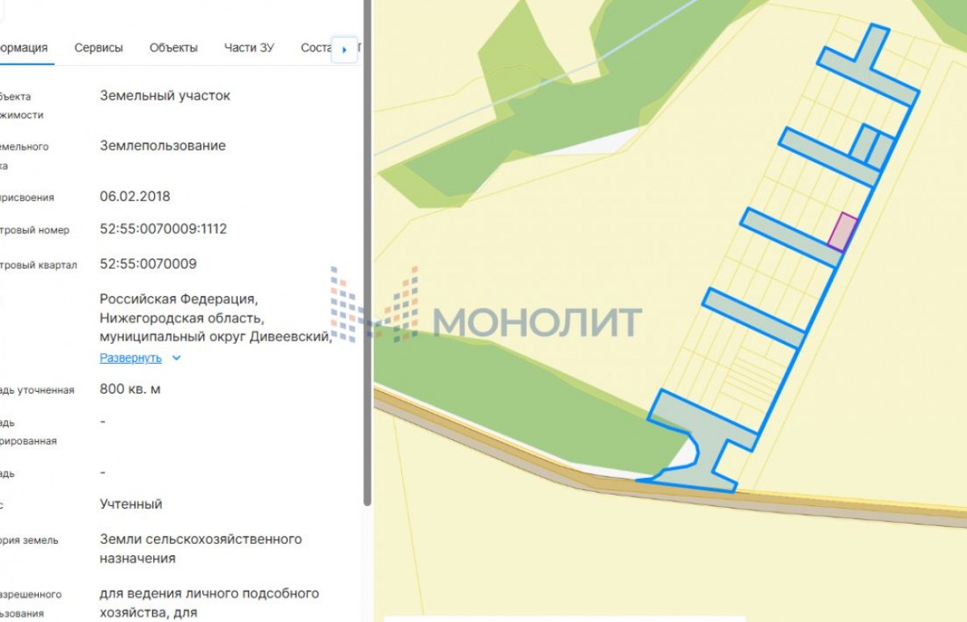Click the info panel vertical scrollbar
Screen dimensions: 967x622
tap(367, 241)
